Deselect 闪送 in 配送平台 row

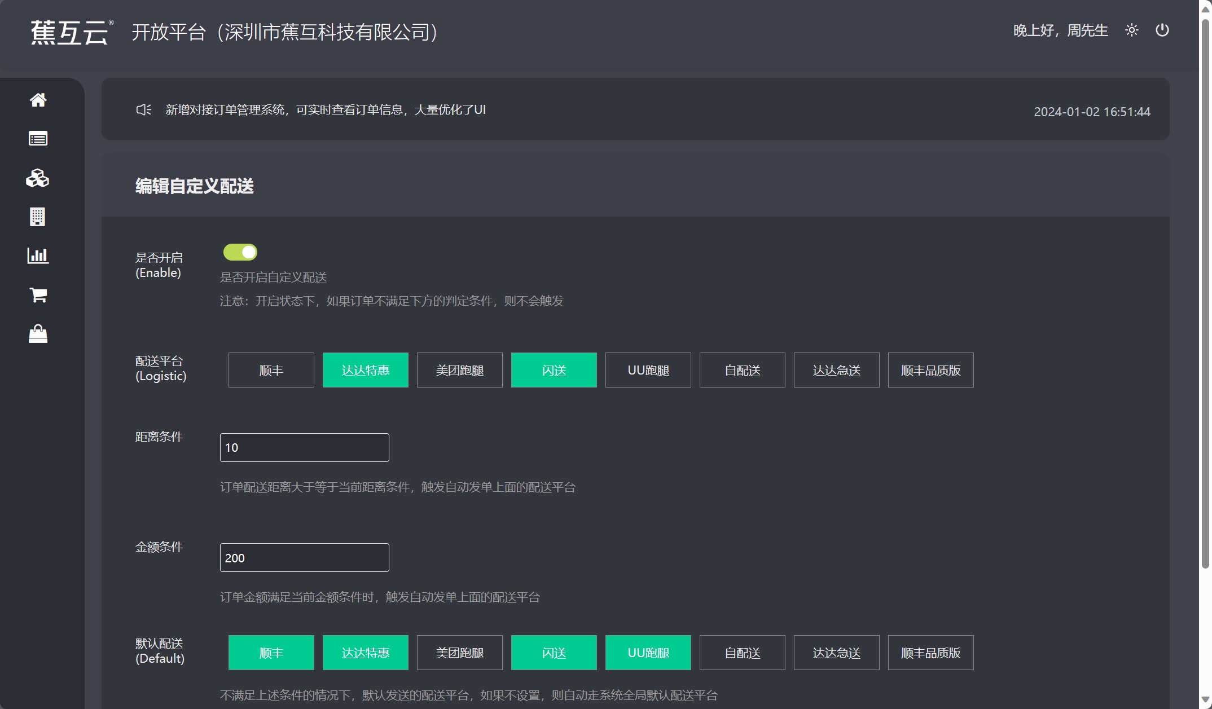(x=554, y=370)
